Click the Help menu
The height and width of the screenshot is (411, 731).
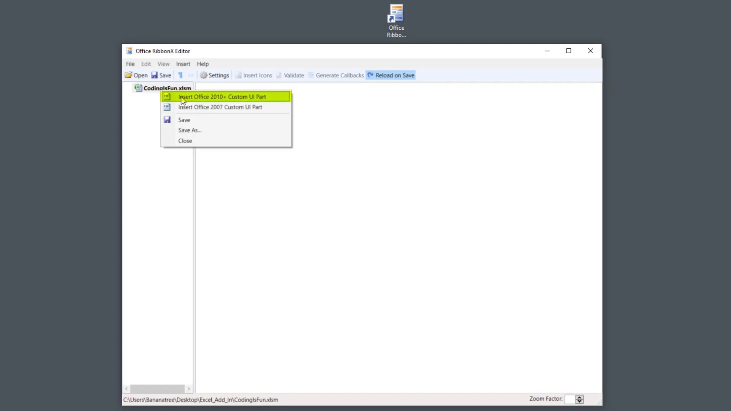[x=203, y=64]
